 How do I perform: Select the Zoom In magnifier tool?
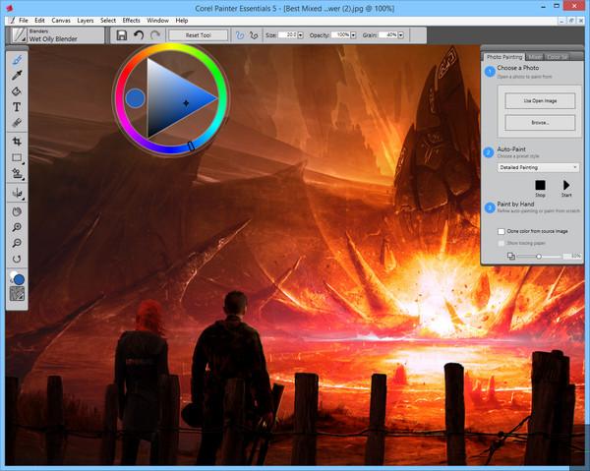point(17,227)
